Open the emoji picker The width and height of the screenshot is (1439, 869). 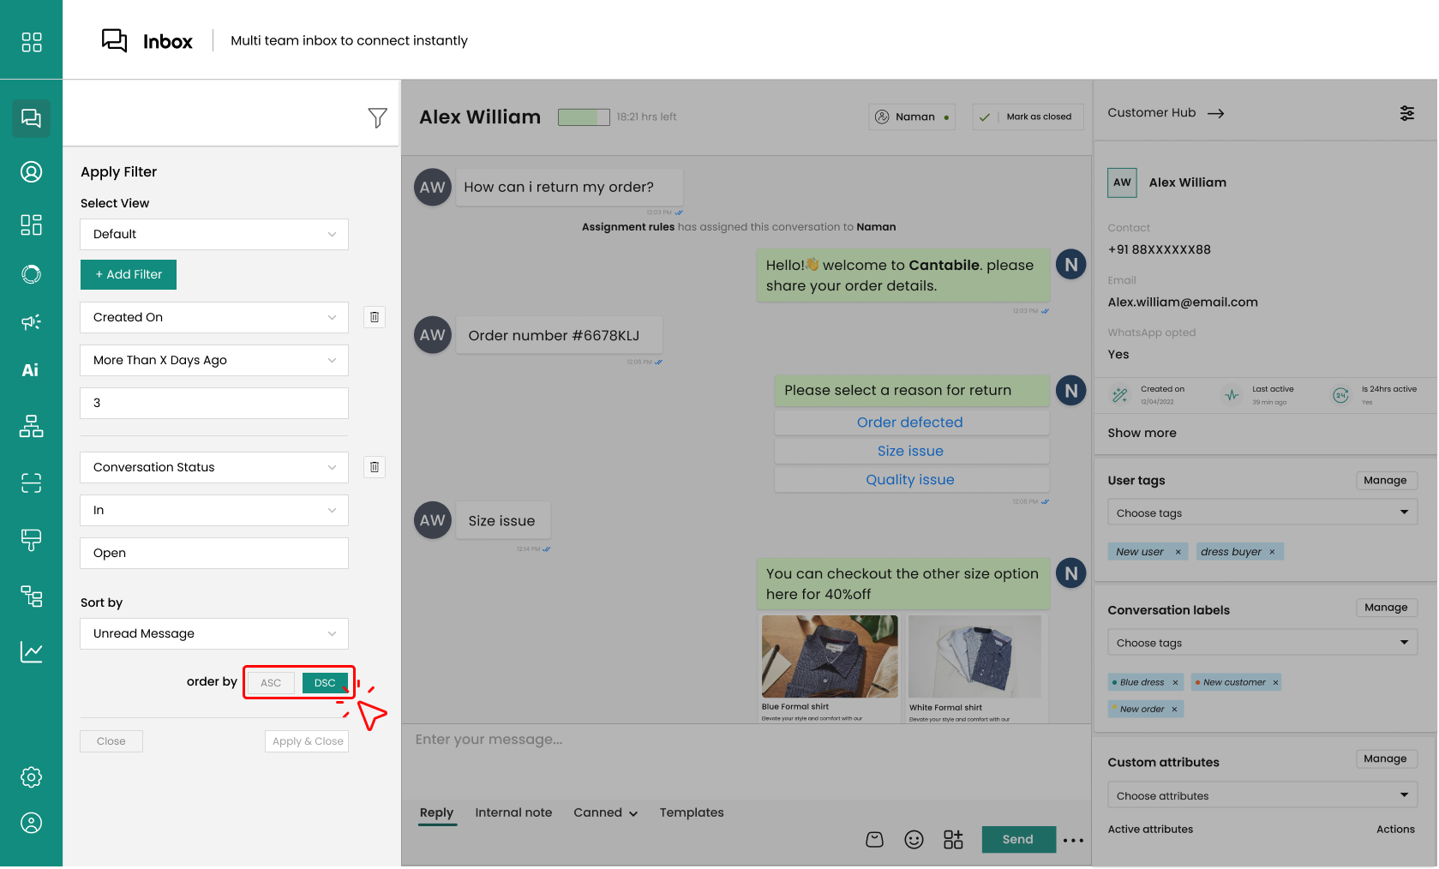pos(914,840)
